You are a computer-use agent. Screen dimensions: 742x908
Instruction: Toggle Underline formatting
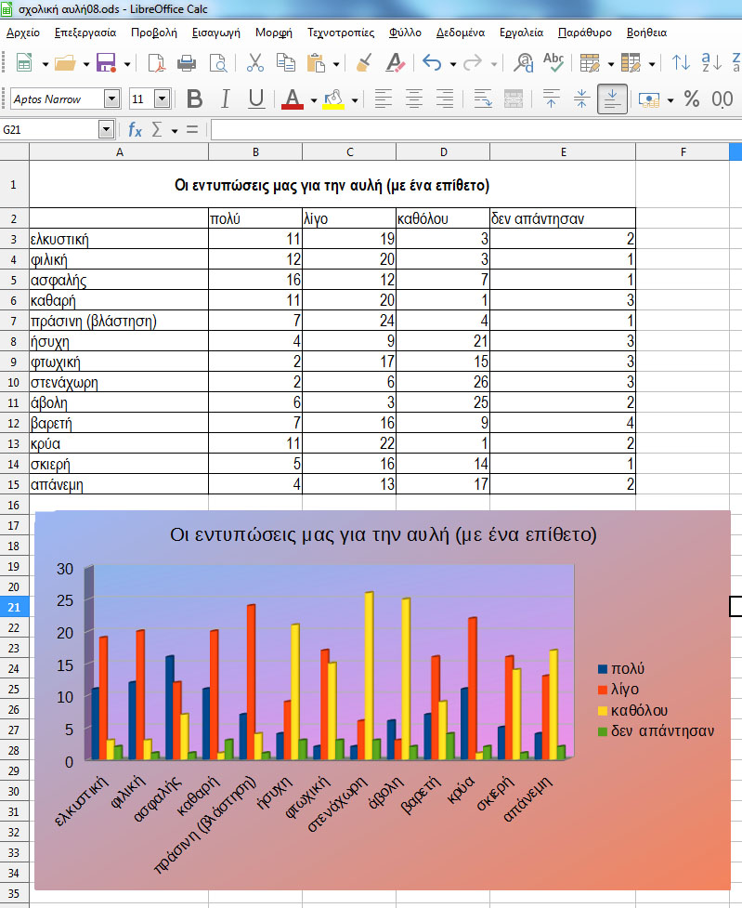click(256, 99)
